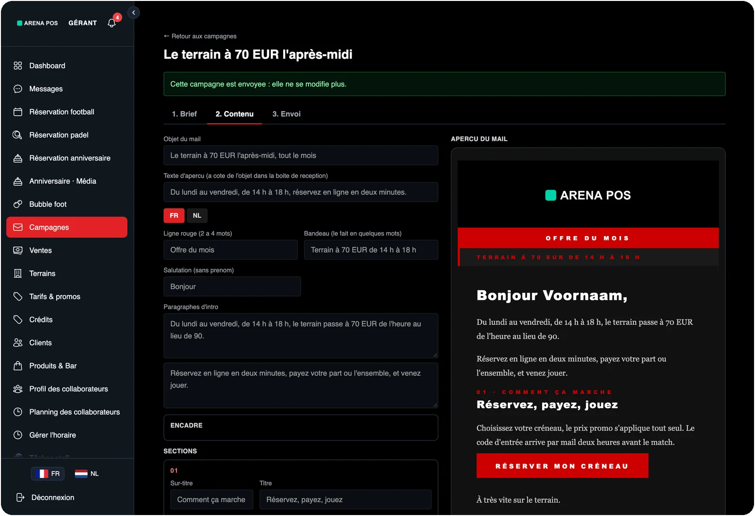Set interface language to Dutch flag
The width and height of the screenshot is (755, 516).
87,474
